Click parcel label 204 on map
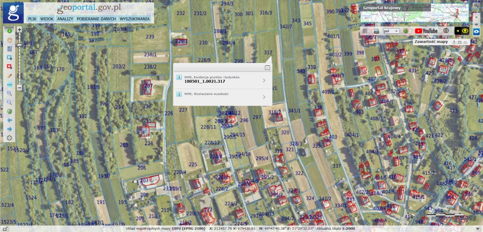 (x=120, y=107)
